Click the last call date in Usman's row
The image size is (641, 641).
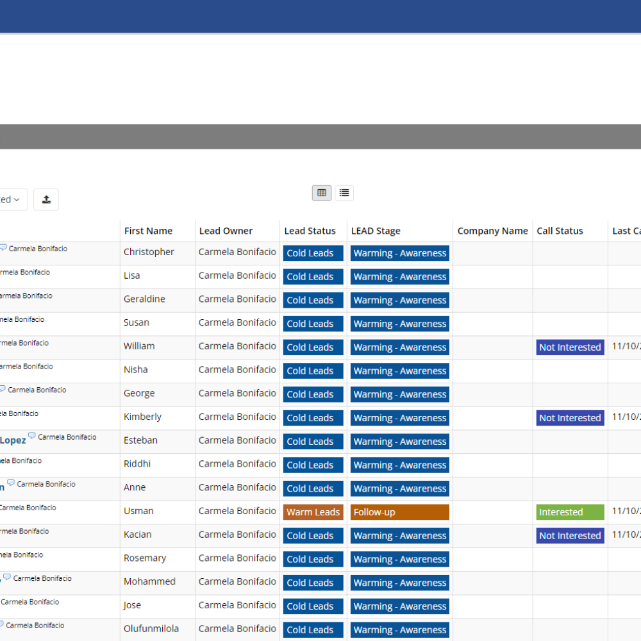(x=626, y=511)
